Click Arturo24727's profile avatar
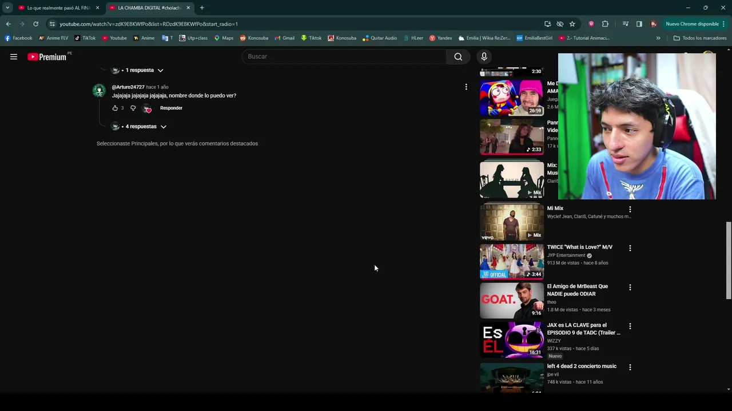This screenshot has width=732, height=411. point(99,91)
